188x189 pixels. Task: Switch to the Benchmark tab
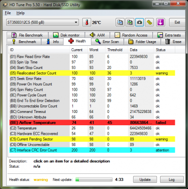click(x=24, y=42)
